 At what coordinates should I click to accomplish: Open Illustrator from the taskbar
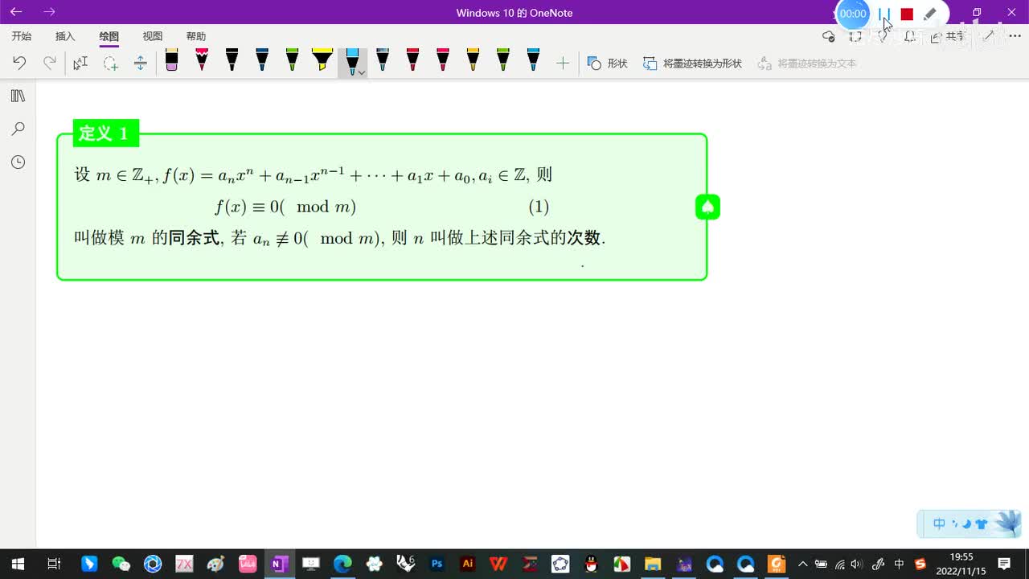click(468, 564)
